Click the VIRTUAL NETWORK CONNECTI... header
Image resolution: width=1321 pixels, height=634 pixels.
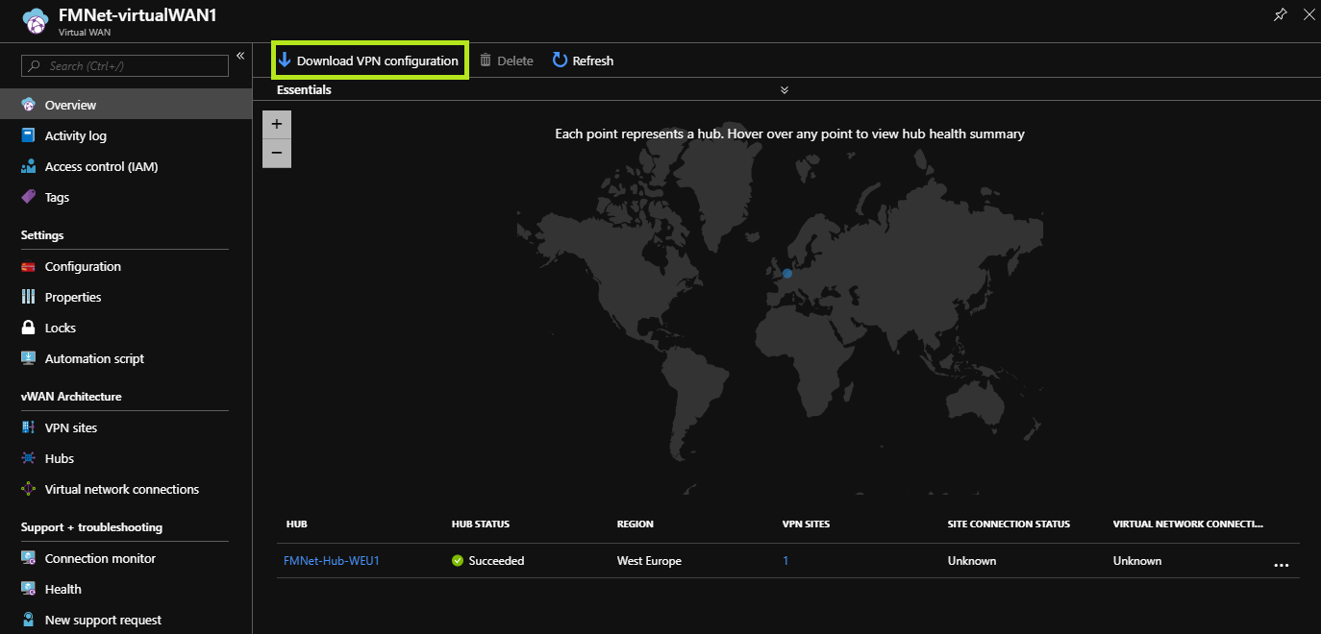(x=1188, y=524)
